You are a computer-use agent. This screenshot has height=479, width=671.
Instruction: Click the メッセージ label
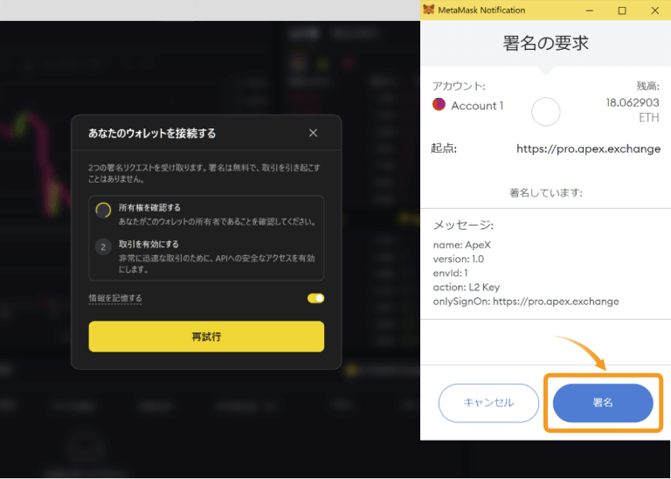[x=463, y=226]
